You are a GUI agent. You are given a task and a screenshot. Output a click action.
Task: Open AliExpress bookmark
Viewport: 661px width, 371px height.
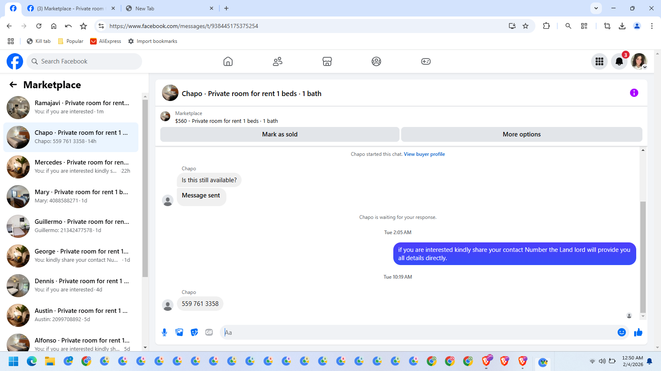[x=106, y=41]
